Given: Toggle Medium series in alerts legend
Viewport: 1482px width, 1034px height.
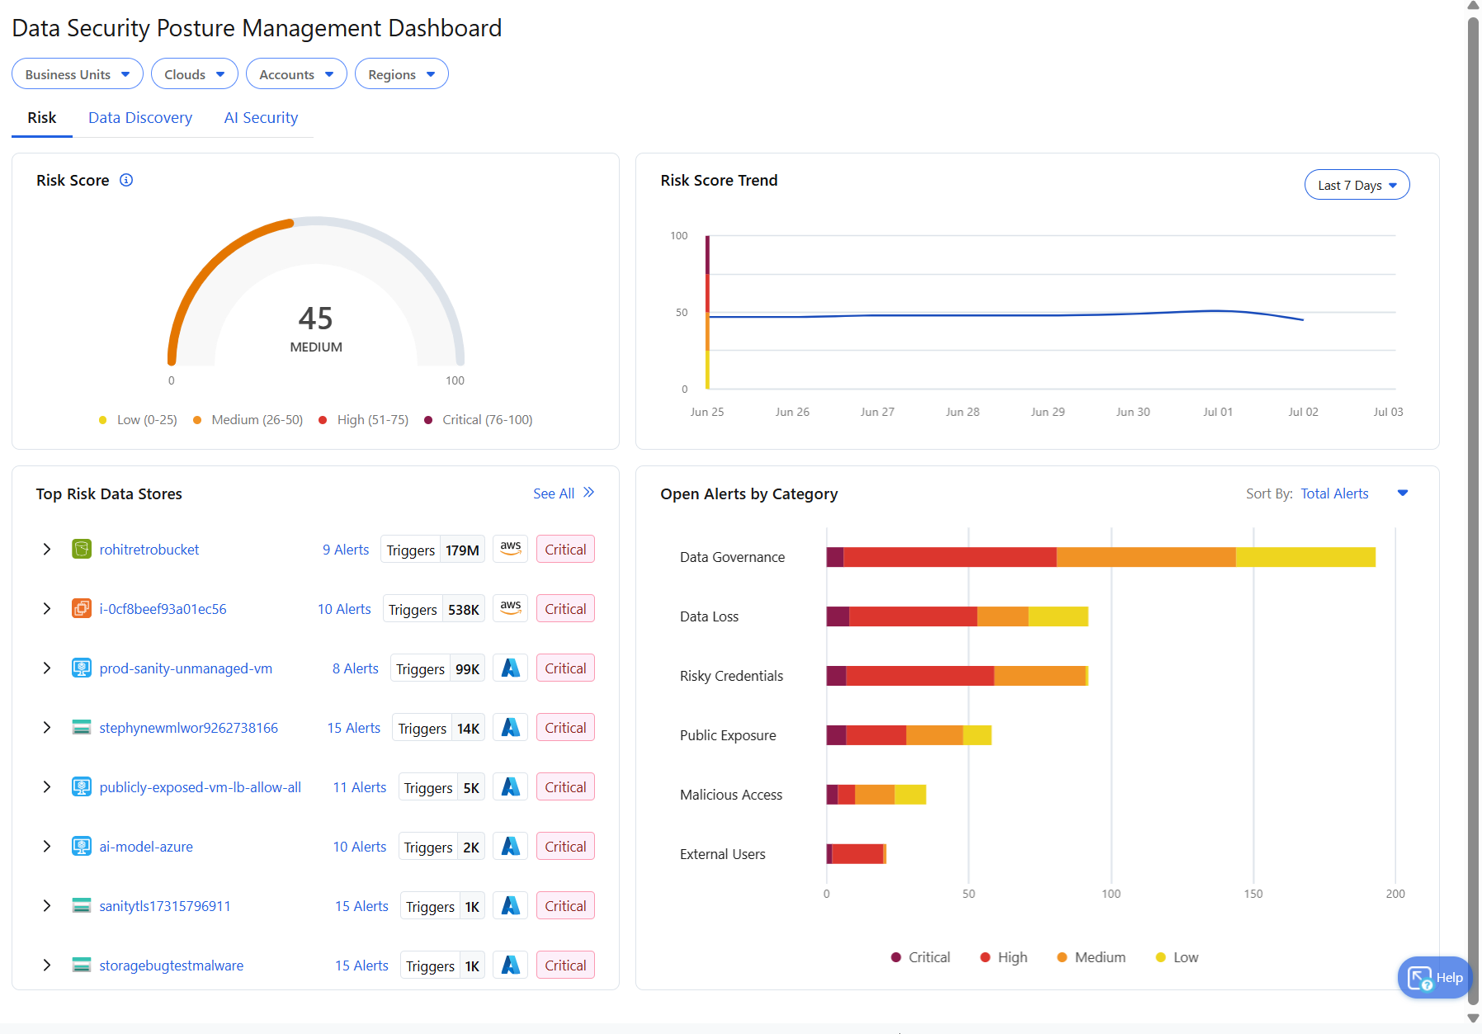Looking at the screenshot, I should pyautogui.click(x=1091, y=957).
